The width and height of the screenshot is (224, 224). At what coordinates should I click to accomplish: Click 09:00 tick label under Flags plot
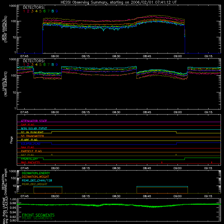point(178,168)
